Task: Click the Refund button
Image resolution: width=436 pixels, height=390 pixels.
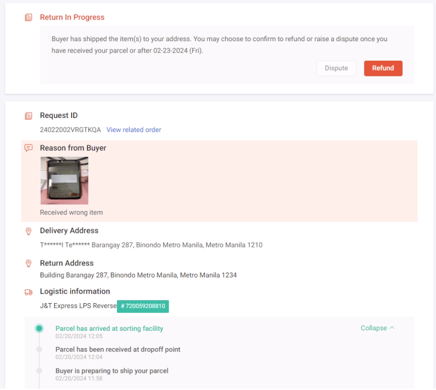Action: point(383,68)
